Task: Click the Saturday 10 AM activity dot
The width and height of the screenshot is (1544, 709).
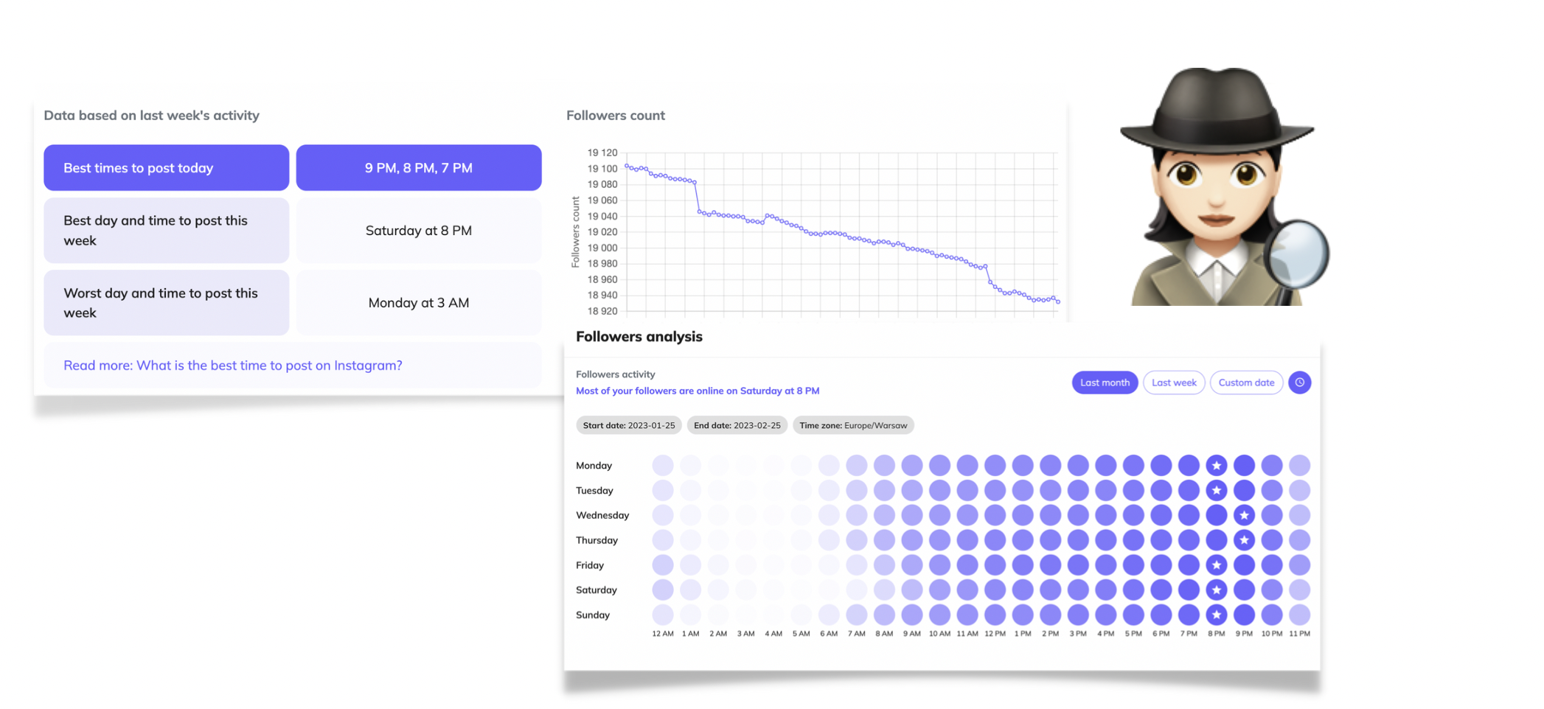Action: click(x=939, y=590)
